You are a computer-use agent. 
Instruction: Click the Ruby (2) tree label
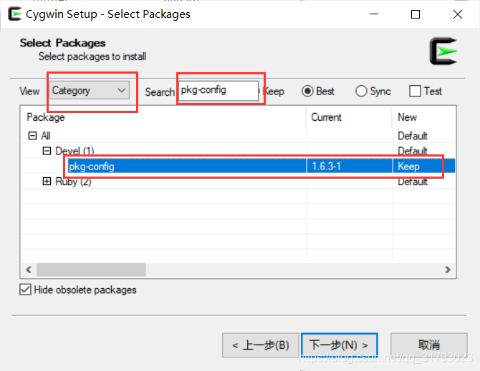click(x=73, y=182)
